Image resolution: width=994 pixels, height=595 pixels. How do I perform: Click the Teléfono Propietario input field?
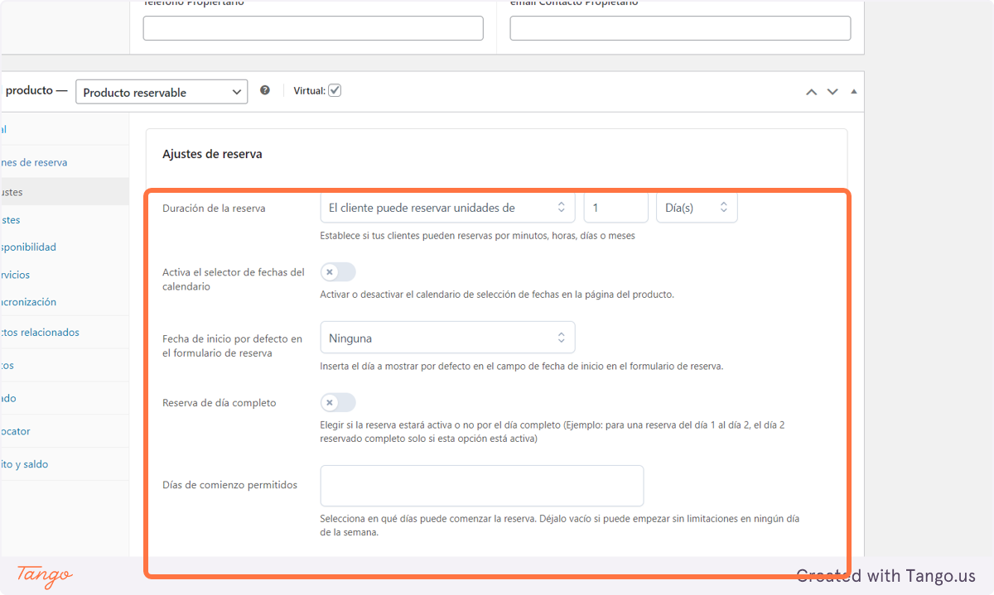point(313,28)
